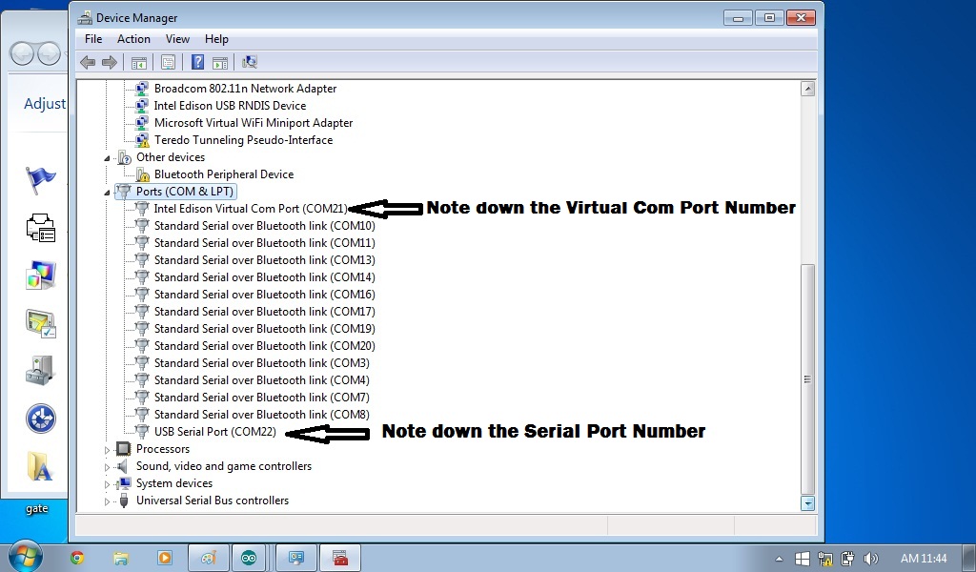The width and height of the screenshot is (976, 572).
Task: Select Intel Edison USB RNDIS Device
Action: click(231, 106)
